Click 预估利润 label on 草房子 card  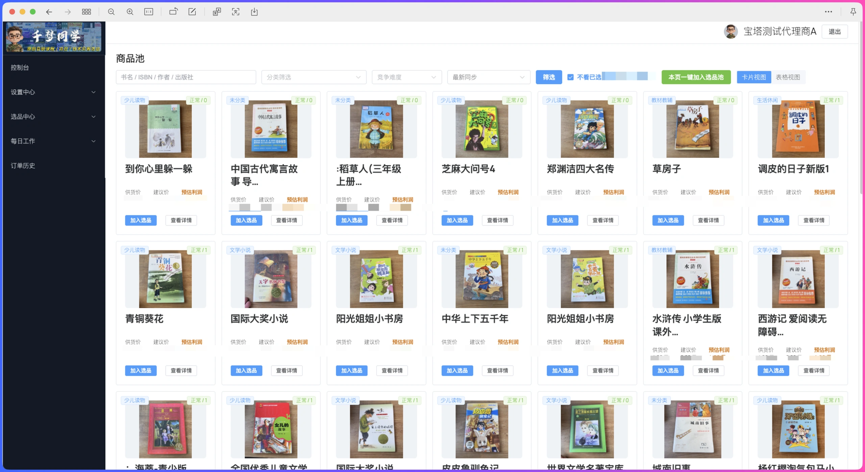(719, 192)
